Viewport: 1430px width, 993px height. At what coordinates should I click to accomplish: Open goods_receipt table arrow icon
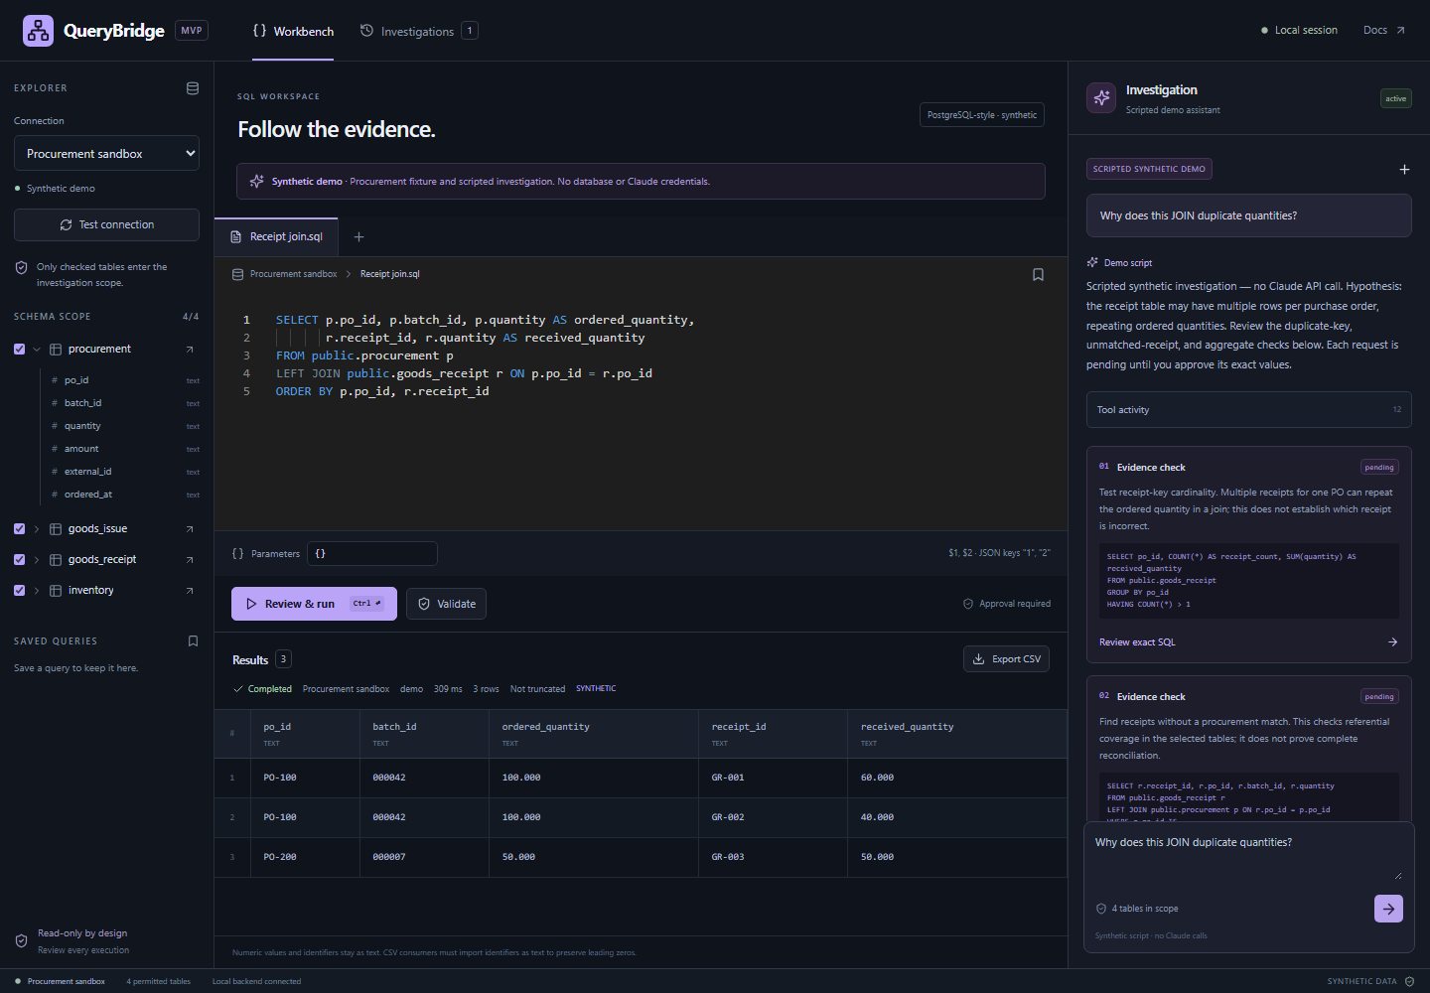(x=190, y=560)
